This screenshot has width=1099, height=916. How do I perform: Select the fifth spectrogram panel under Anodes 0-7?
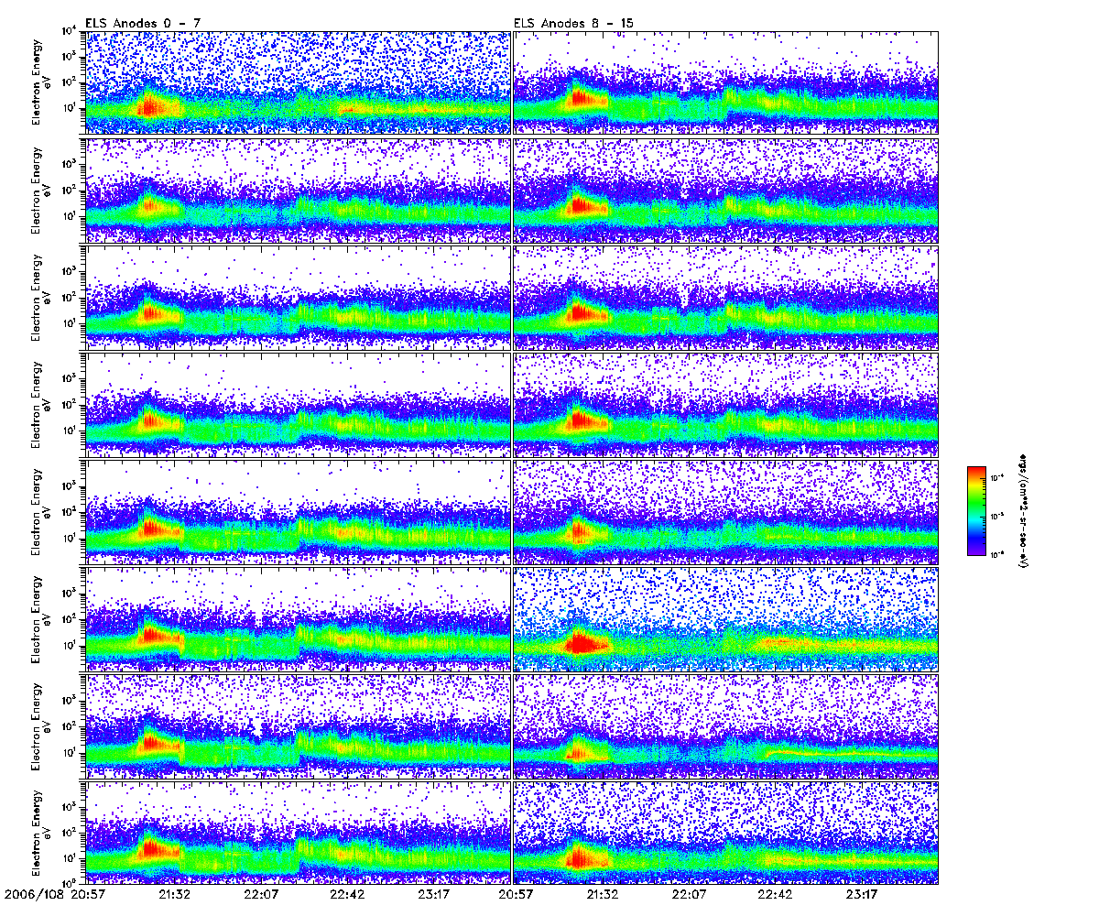[x=298, y=511]
